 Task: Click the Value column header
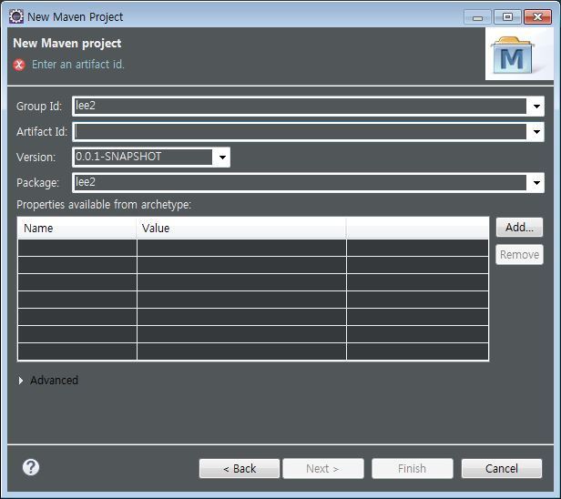[241, 228]
